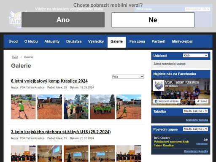The height and width of the screenshot is (162, 216).
Task: Click the Sdílet share arrow button
Action: pyautogui.click(x=202, y=101)
